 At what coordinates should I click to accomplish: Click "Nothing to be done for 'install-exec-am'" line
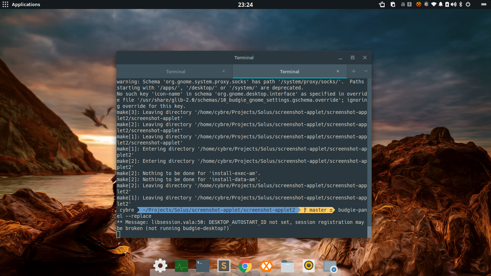pos(189,173)
